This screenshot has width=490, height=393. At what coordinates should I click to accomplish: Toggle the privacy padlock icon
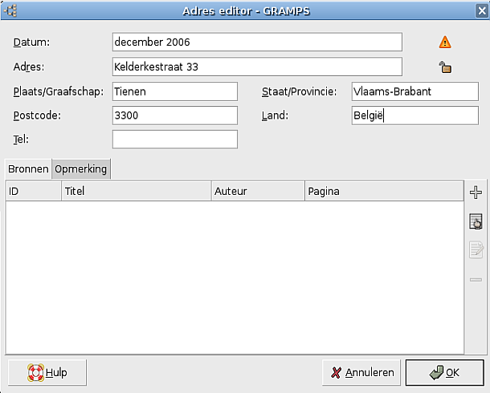(445, 67)
